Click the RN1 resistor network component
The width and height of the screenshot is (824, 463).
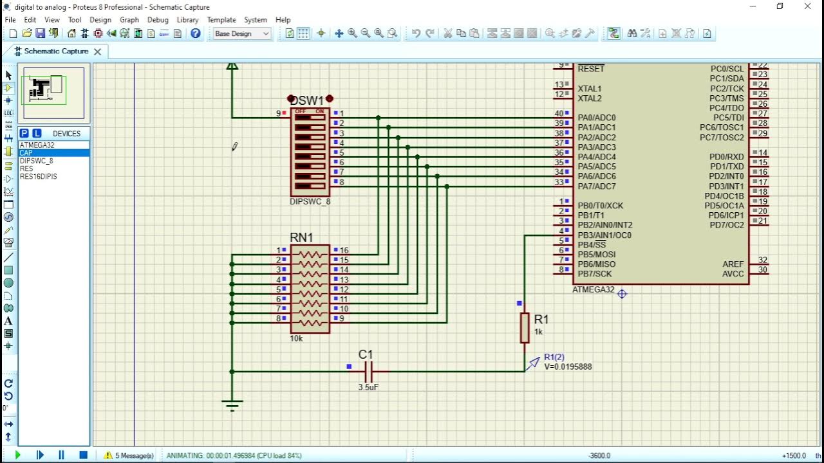(310, 289)
